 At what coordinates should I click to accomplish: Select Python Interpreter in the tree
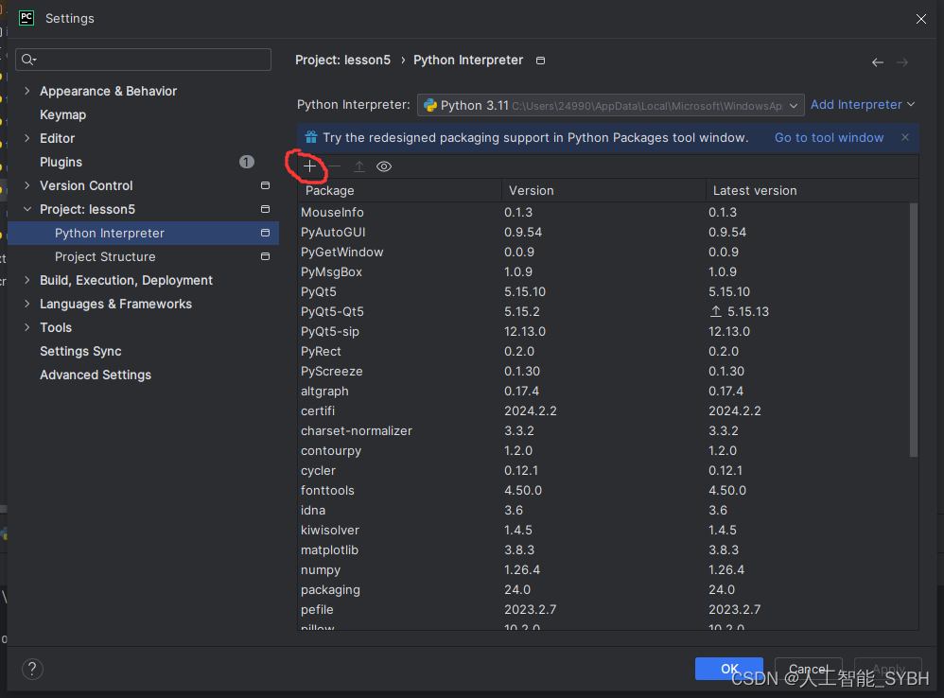click(143, 233)
